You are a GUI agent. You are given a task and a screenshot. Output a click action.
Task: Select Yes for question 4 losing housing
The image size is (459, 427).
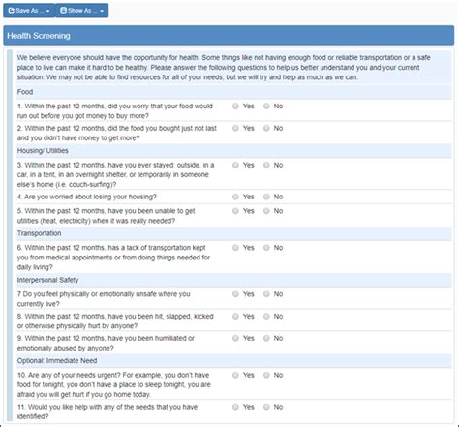tap(235, 197)
